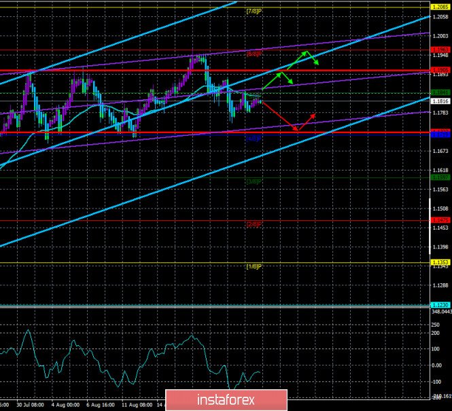Click the green 1.1597 price label

440,177
